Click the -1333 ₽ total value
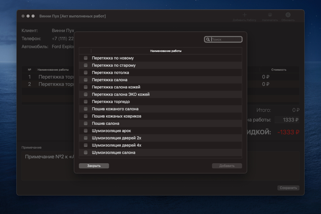The width and height of the screenshot is (321, 214). 288,132
